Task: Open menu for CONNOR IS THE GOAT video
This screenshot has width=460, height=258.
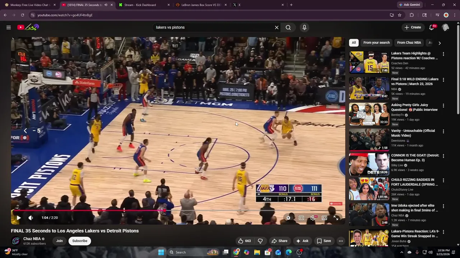Action: pos(443,156)
